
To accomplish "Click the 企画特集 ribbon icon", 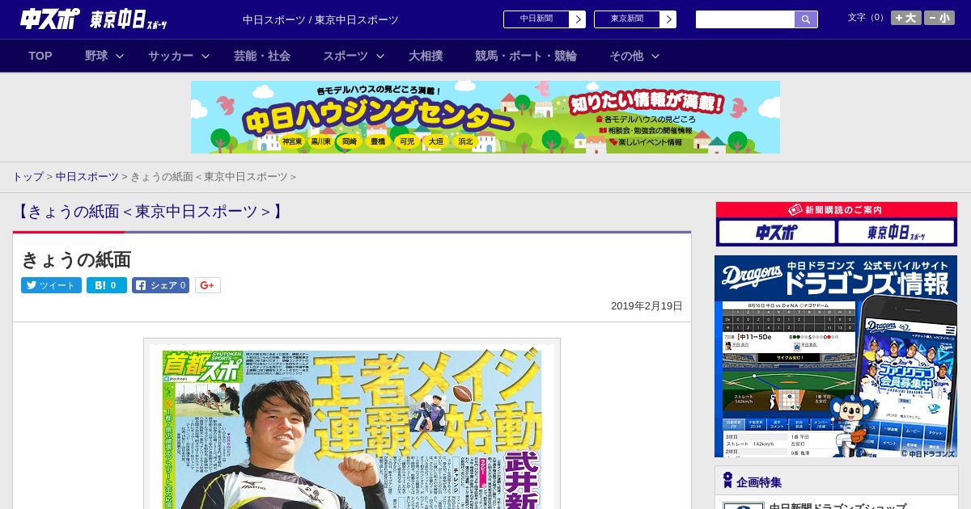I will (x=727, y=481).
